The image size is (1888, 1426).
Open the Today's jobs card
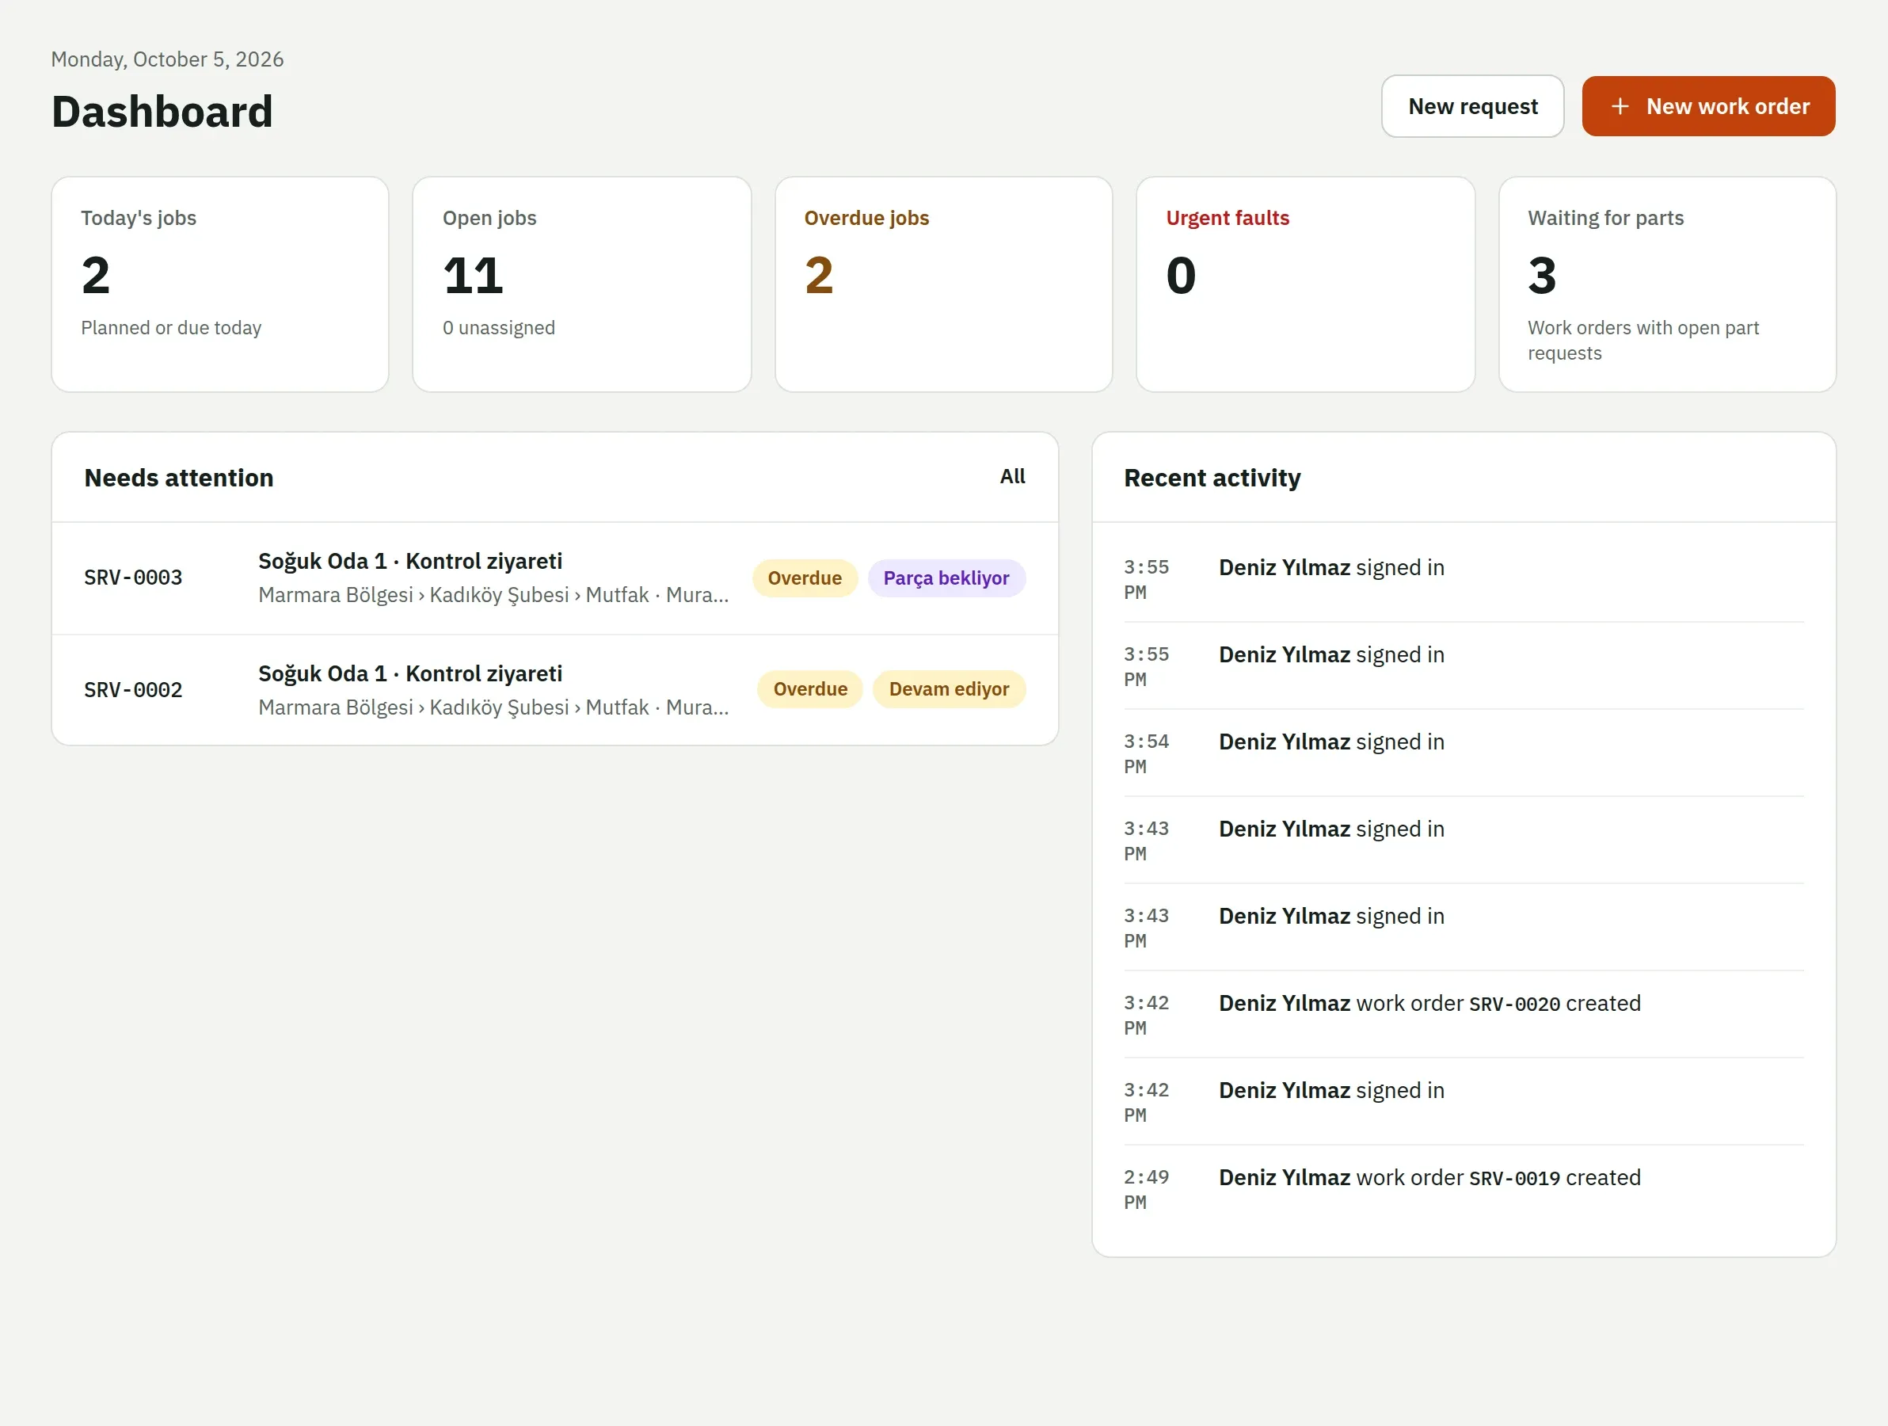(x=220, y=284)
